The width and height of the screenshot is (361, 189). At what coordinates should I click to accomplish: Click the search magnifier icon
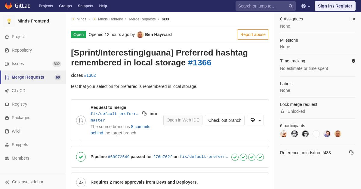click(291, 6)
